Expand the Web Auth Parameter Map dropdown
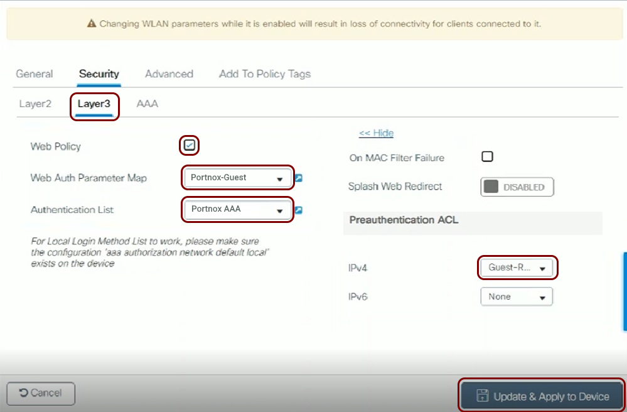627x412 pixels. pyautogui.click(x=237, y=178)
